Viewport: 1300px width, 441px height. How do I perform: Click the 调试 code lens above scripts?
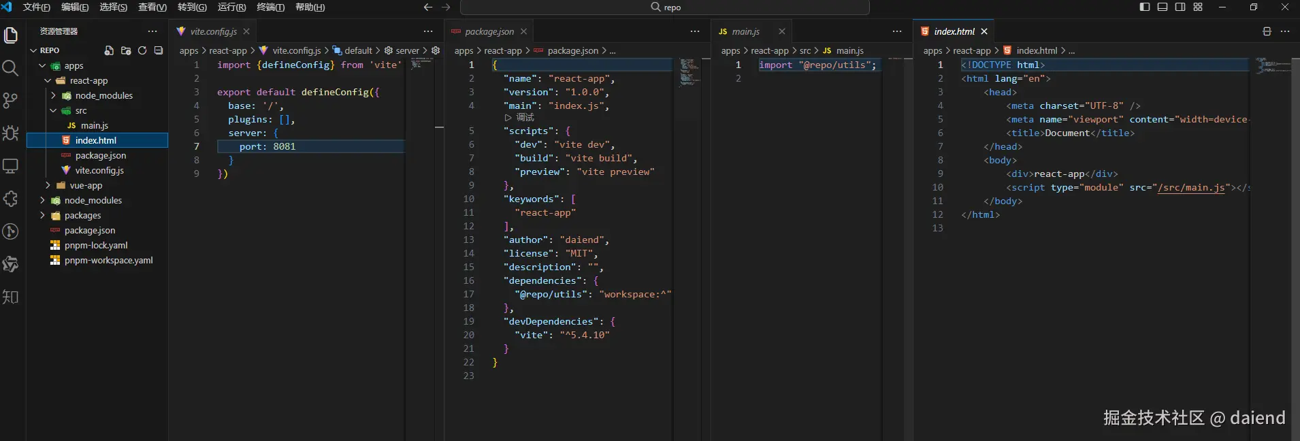point(524,118)
